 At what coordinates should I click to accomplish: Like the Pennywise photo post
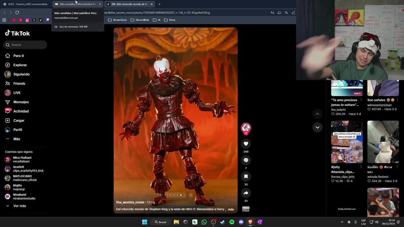[x=246, y=144]
